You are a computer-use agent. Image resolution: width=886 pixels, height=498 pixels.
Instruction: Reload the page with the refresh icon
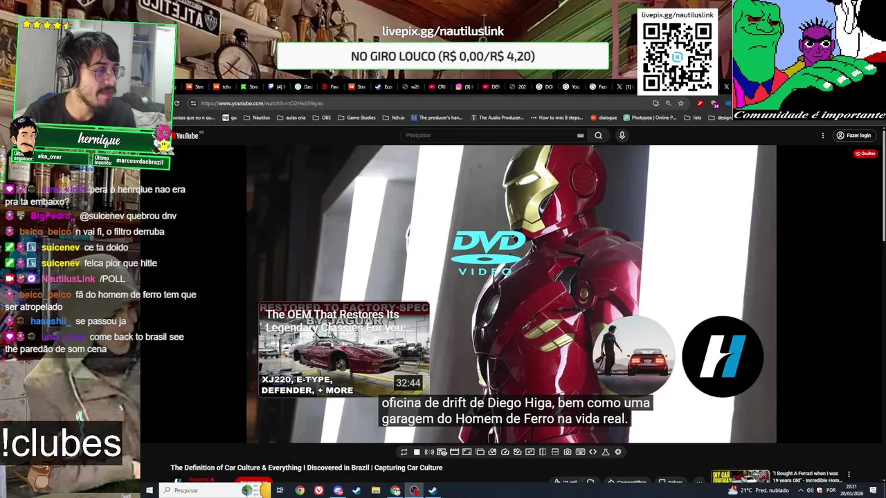[x=177, y=103]
